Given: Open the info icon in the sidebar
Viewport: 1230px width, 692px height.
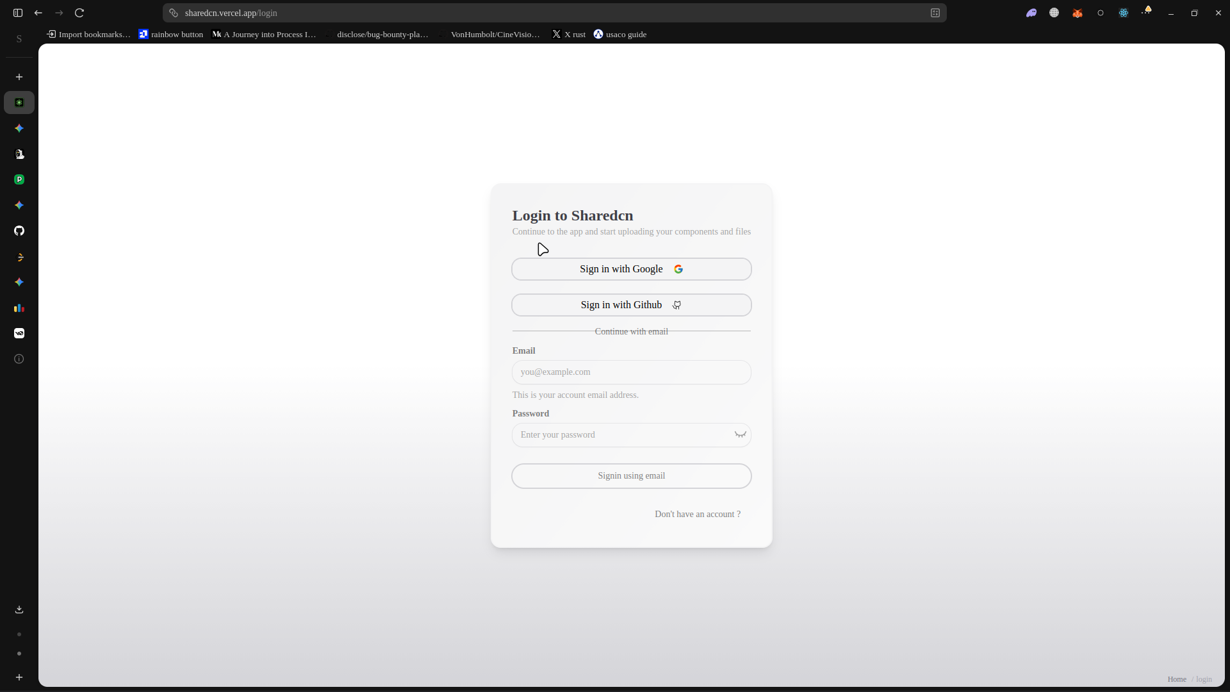Looking at the screenshot, I should pyautogui.click(x=19, y=359).
